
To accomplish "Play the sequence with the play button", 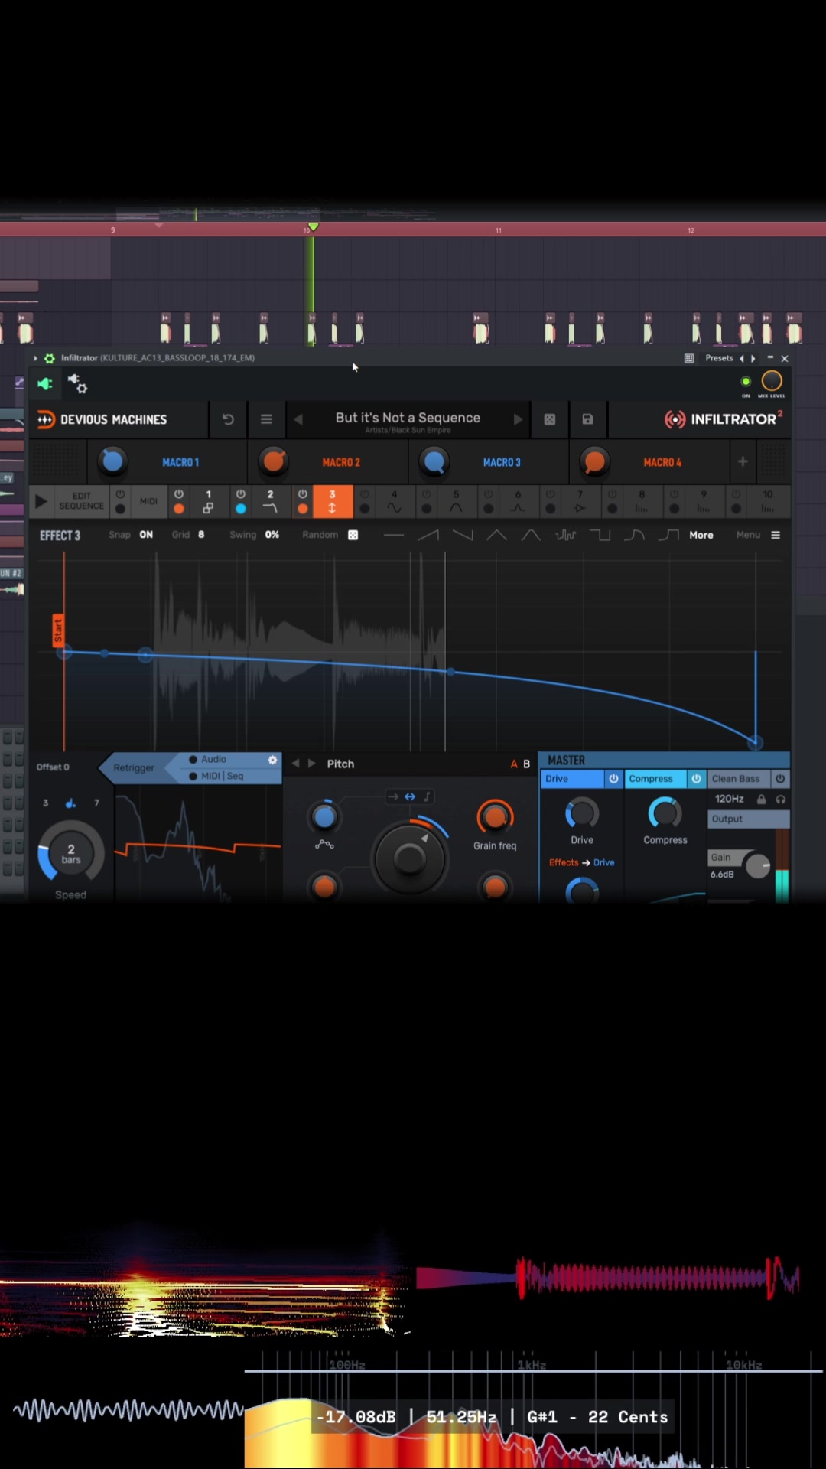I will click(x=41, y=502).
